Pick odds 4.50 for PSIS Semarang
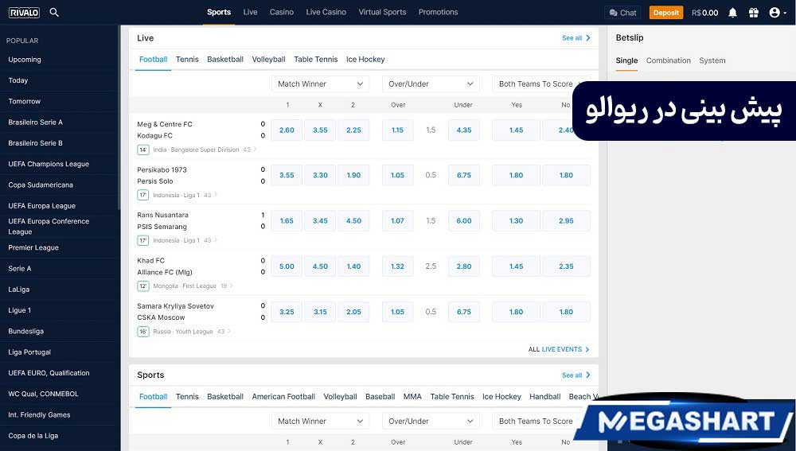796x451 pixels. coord(354,220)
